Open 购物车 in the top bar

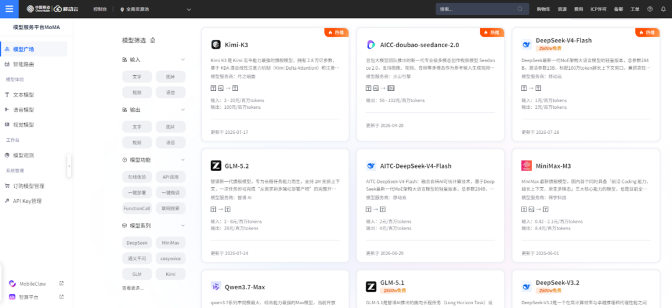(543, 9)
